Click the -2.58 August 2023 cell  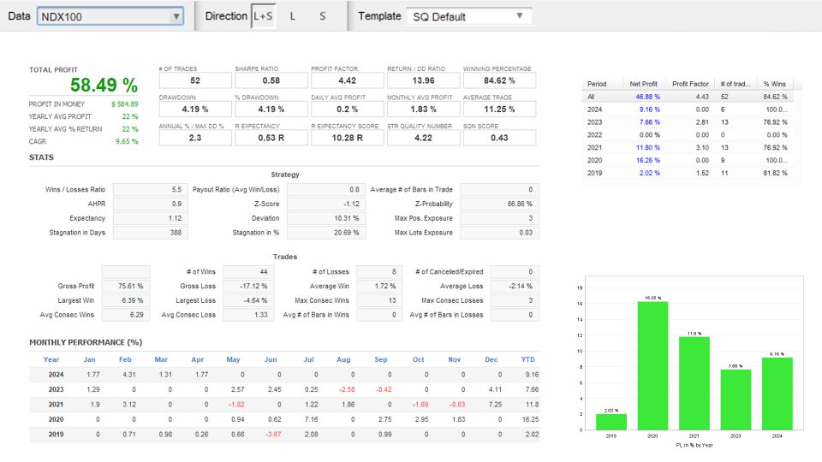click(x=347, y=390)
